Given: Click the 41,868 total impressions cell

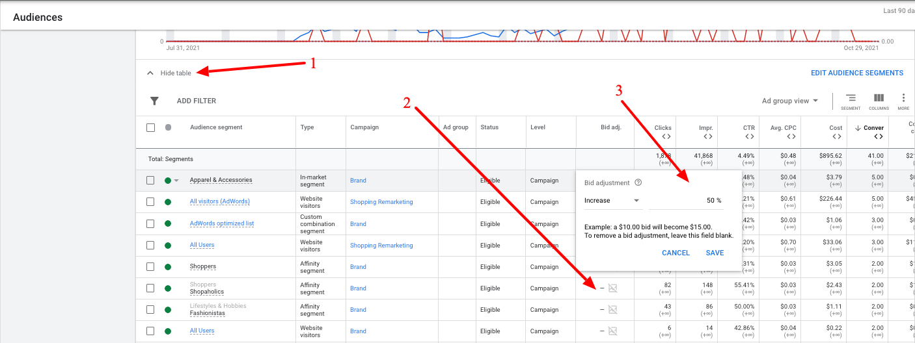Looking at the screenshot, I should [702, 156].
